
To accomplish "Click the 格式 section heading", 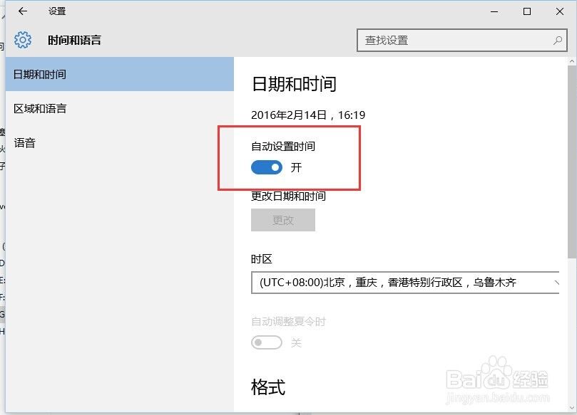I will click(x=268, y=387).
